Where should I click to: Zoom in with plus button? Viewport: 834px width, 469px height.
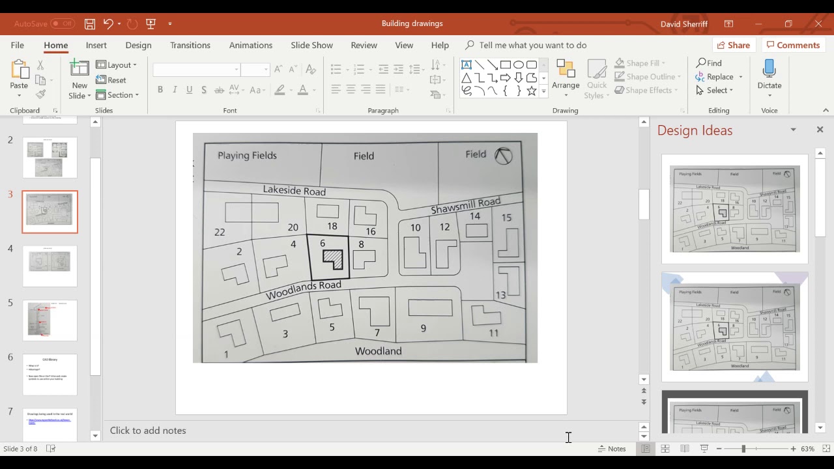tap(793, 449)
